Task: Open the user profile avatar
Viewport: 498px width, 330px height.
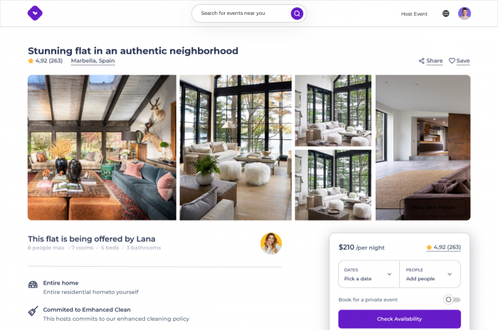Action: (x=465, y=14)
